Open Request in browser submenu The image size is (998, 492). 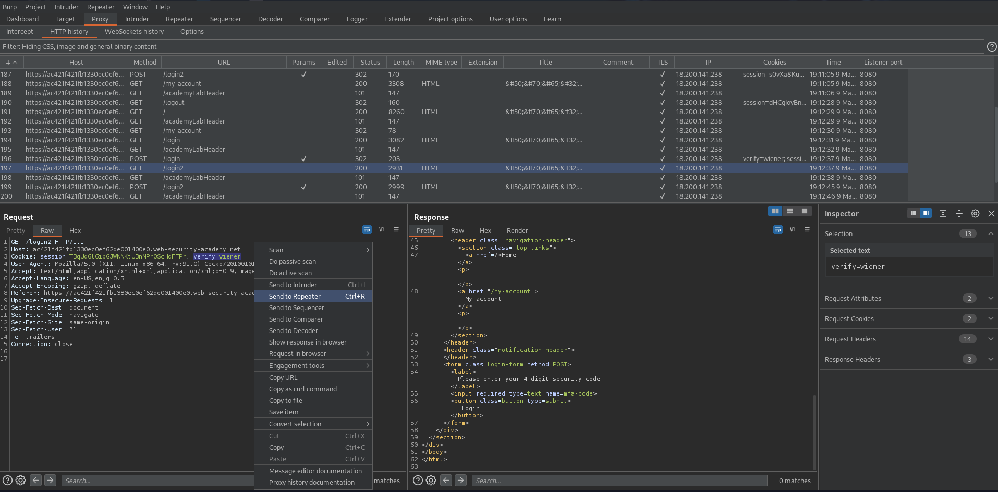[313, 353]
